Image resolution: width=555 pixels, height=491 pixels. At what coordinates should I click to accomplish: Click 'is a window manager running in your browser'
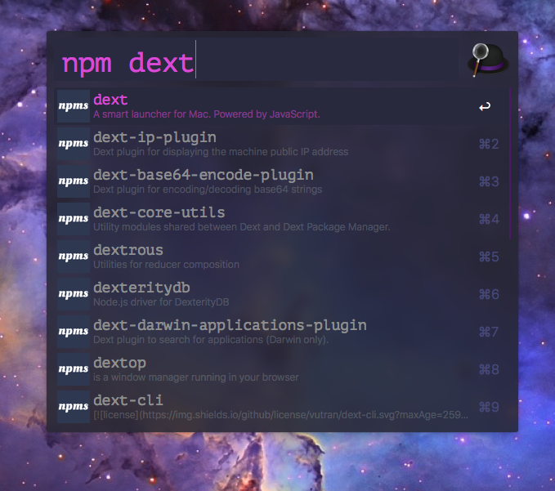click(x=196, y=377)
